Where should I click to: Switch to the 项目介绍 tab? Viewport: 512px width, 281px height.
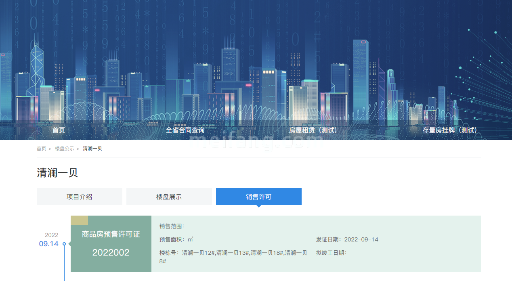(x=80, y=197)
